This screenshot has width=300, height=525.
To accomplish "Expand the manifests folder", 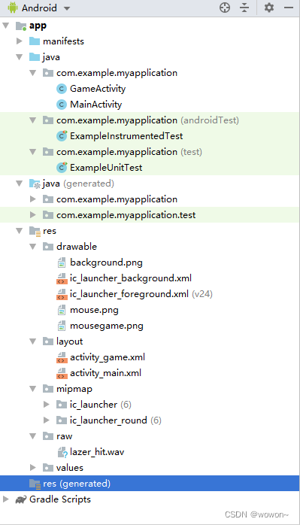I will [x=20, y=41].
